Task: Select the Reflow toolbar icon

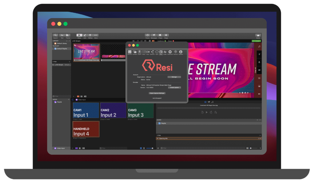Action: (x=90, y=35)
